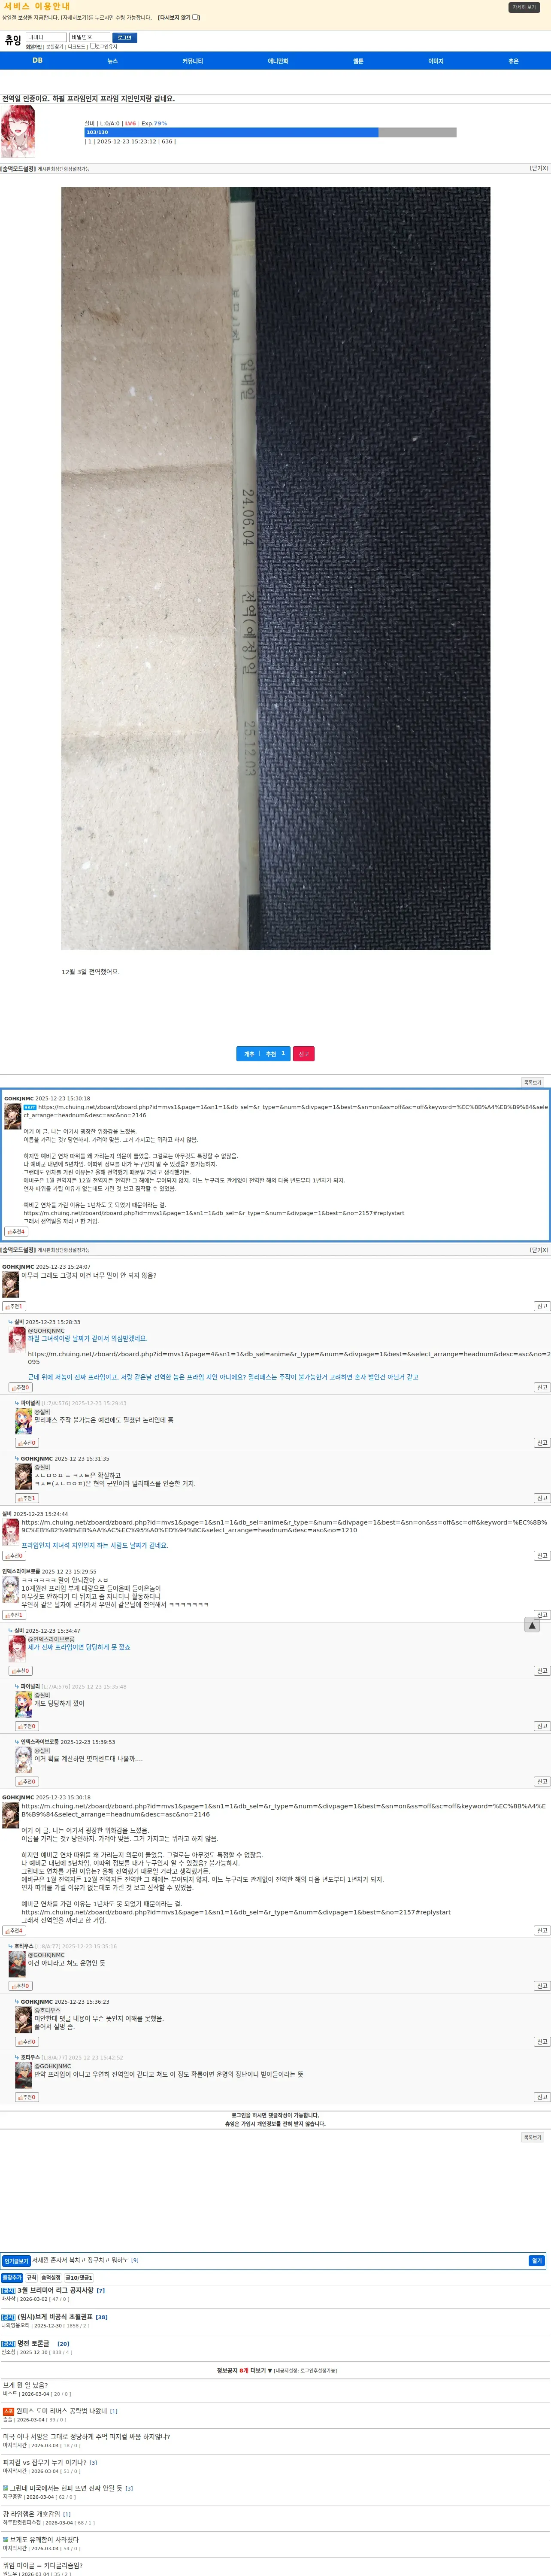Click the red 신고 report button
Viewport: 551px width, 2576px height.
304,1053
